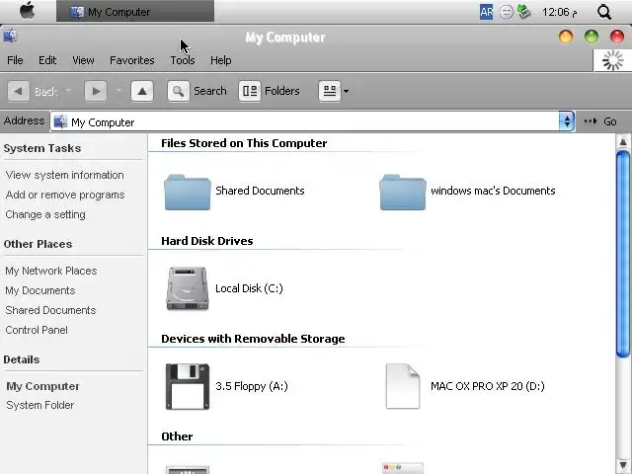Image resolution: width=632 pixels, height=474 pixels.
Task: Select the 3.5 Floppy (A:) icon
Action: tap(187, 386)
